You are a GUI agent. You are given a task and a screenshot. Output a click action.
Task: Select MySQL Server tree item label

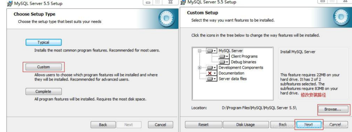point(231,51)
